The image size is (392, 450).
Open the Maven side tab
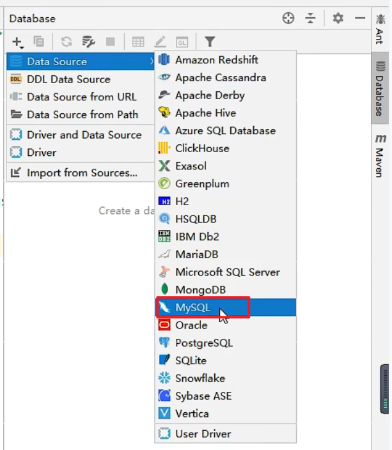pos(380,155)
